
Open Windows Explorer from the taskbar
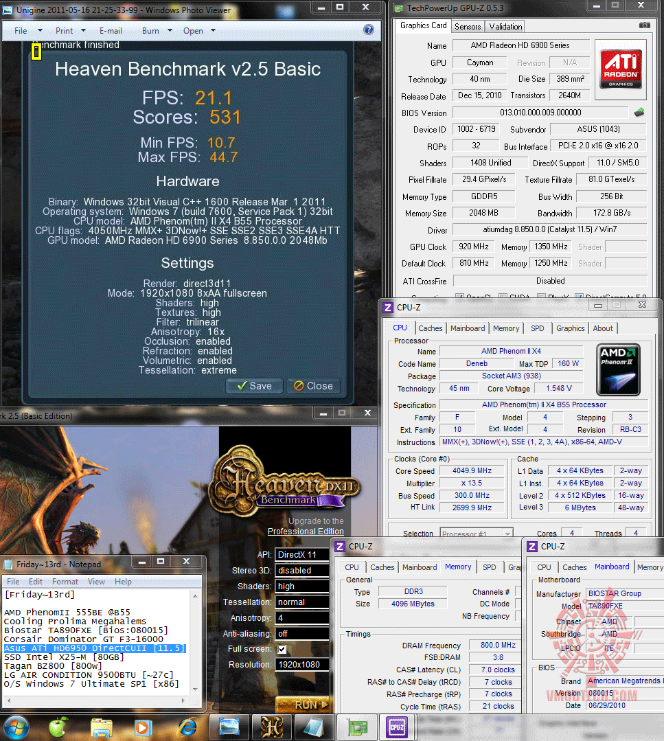pyautogui.click(x=101, y=727)
